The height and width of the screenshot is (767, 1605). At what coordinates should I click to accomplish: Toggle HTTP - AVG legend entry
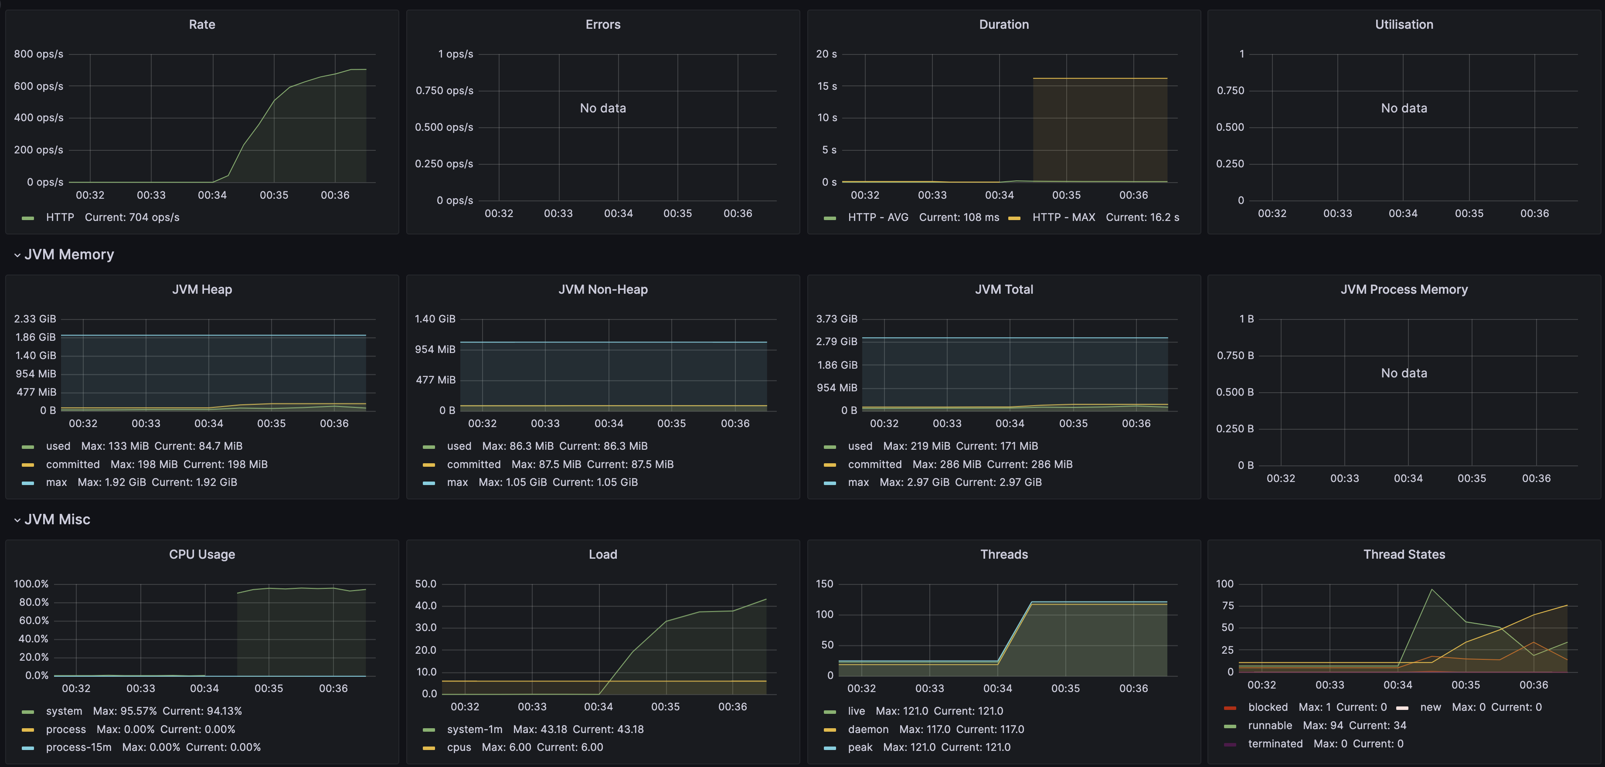click(878, 217)
